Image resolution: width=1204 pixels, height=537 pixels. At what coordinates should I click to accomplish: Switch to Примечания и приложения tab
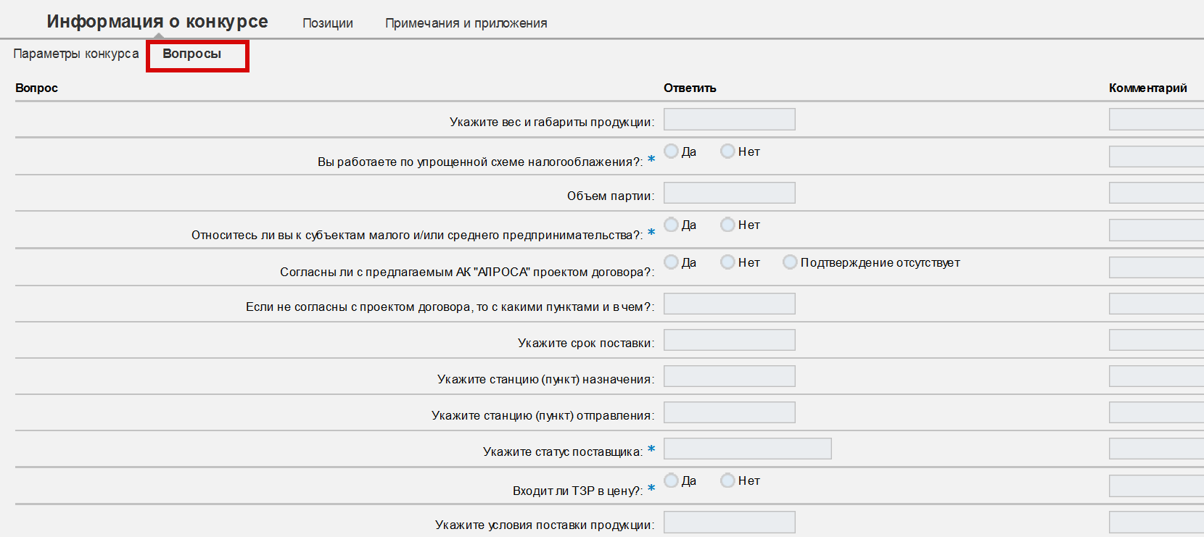click(466, 23)
